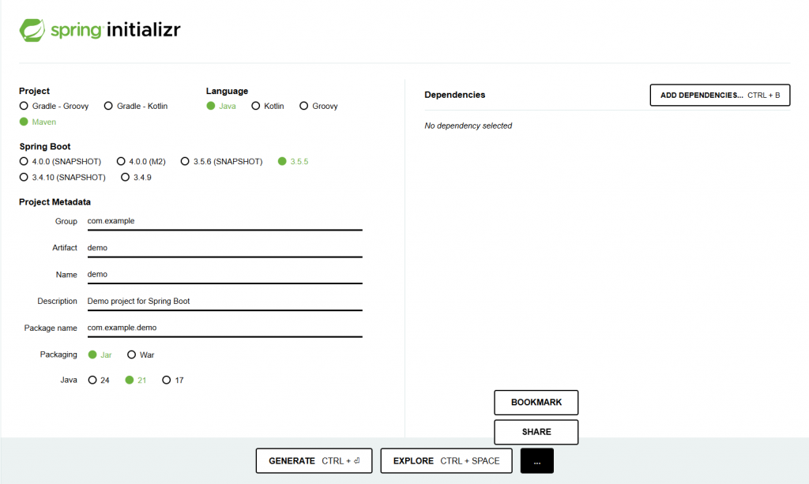Select Java version 24
This screenshot has height=484, width=809.
[x=99, y=380]
